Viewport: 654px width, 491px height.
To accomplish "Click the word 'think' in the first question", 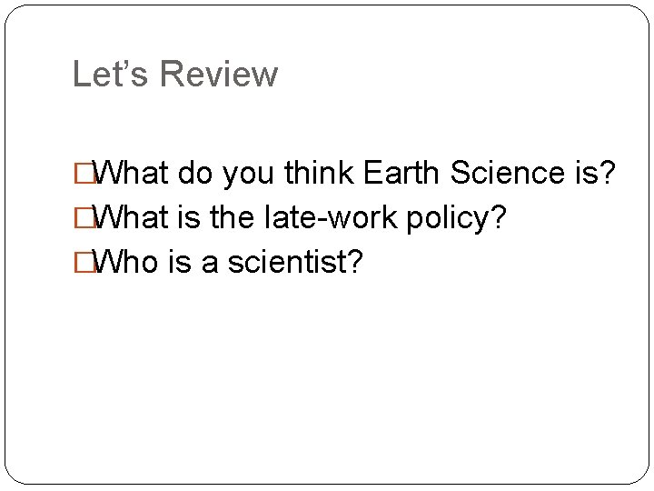I will click(319, 173).
